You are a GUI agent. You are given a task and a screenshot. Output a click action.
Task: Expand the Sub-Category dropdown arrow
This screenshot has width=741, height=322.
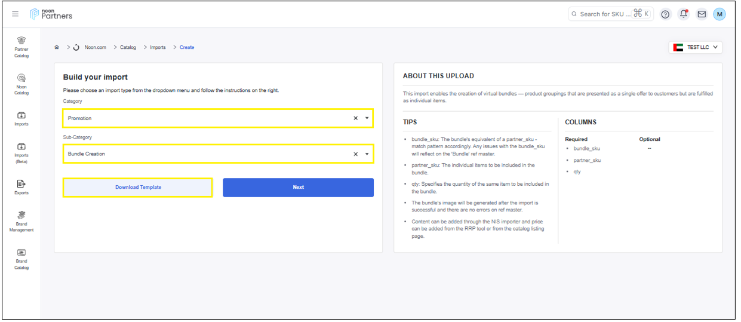point(367,154)
